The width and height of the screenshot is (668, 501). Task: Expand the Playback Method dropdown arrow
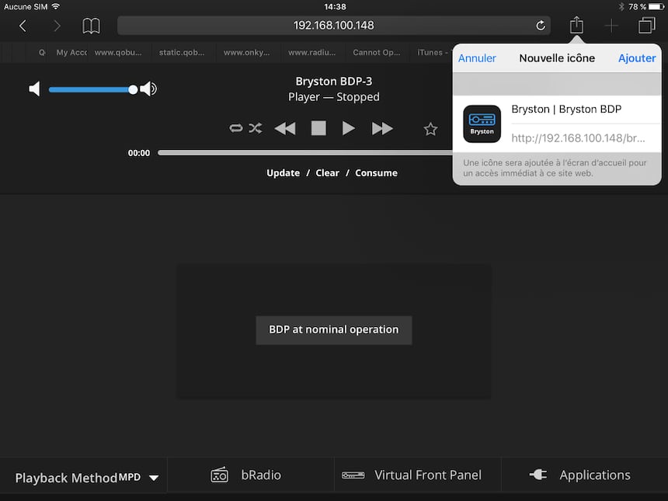pos(154,478)
